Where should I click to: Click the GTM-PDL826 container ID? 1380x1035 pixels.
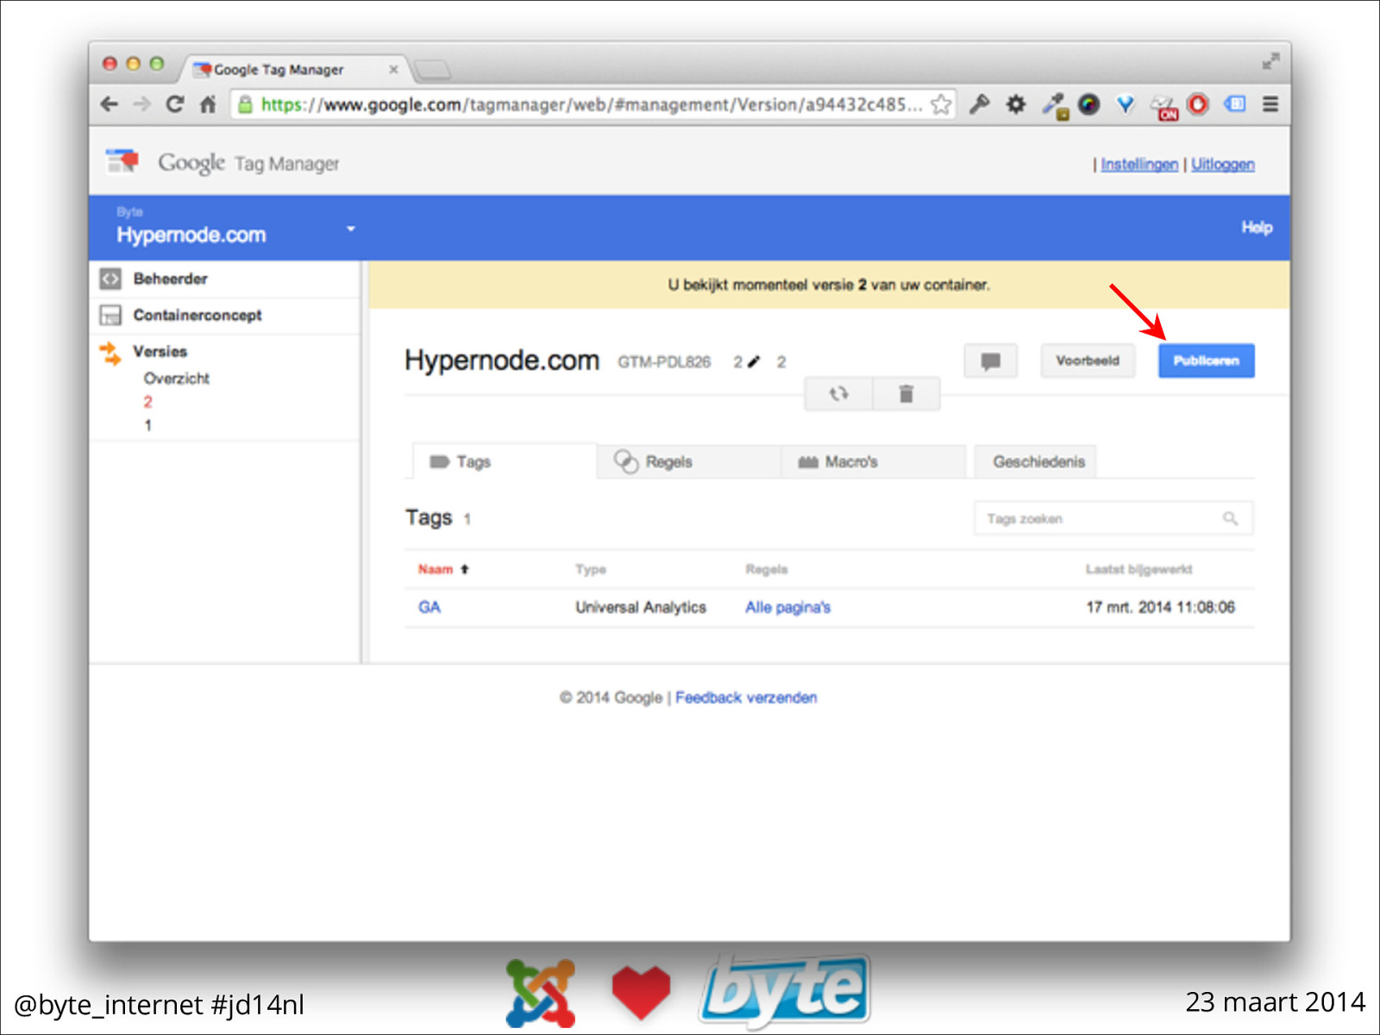[664, 362]
